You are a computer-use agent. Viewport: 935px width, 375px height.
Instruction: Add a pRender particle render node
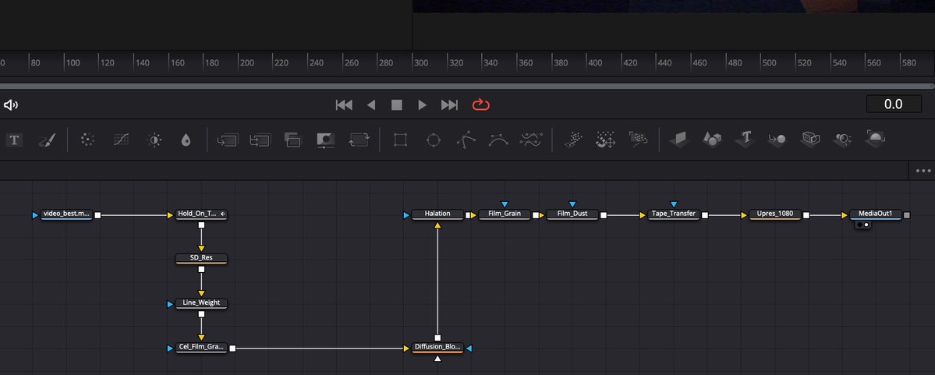pos(638,140)
